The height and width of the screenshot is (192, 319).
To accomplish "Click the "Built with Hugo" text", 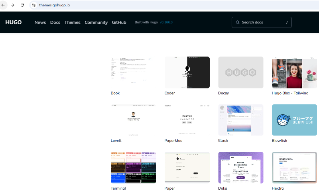I will [146, 22].
